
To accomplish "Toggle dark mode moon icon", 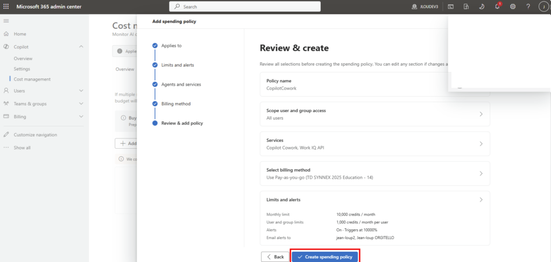I will tap(482, 6).
